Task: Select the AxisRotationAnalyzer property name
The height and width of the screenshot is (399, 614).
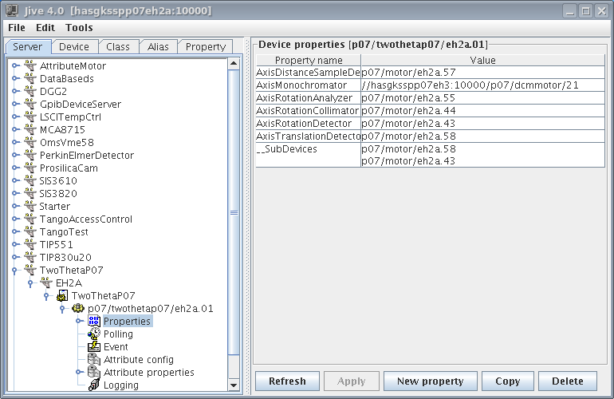Action: tap(308, 98)
